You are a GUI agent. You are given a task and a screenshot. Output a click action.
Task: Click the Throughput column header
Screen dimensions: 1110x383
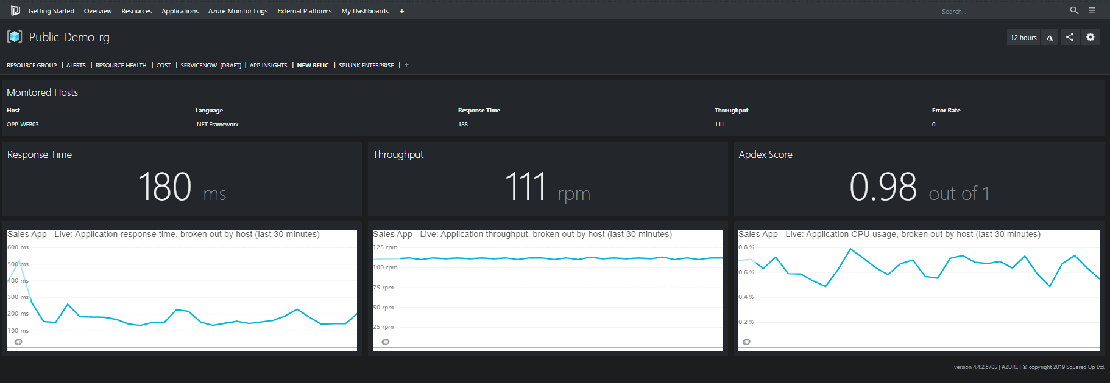[x=731, y=110]
